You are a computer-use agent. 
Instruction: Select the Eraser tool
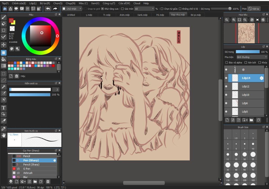coord(4,24)
